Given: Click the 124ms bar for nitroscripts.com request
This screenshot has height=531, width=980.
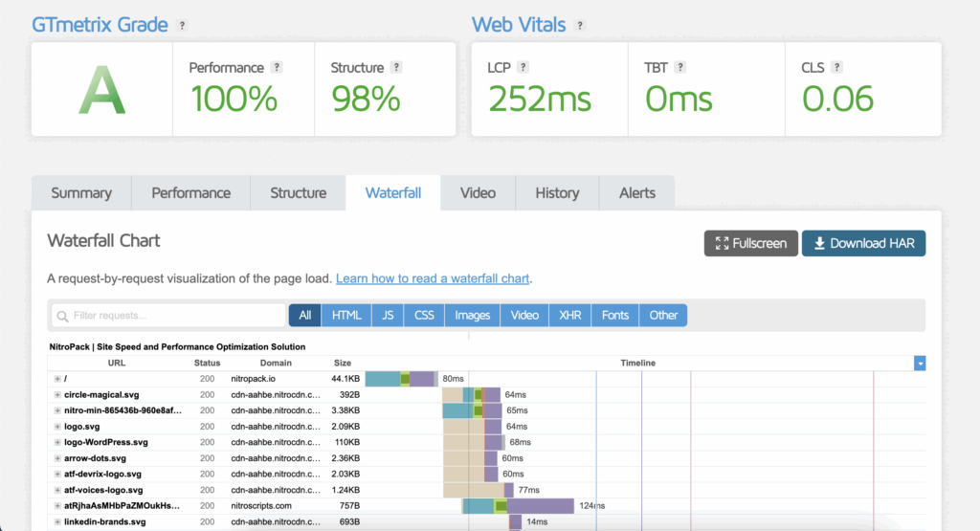Looking at the screenshot, I should [x=518, y=506].
